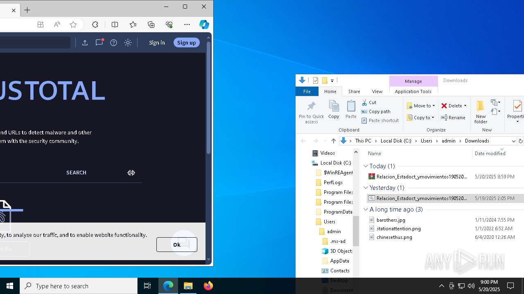Image resolution: width=524 pixels, height=294 pixels.
Task: Collapse the Today (1) group
Action: point(366,166)
